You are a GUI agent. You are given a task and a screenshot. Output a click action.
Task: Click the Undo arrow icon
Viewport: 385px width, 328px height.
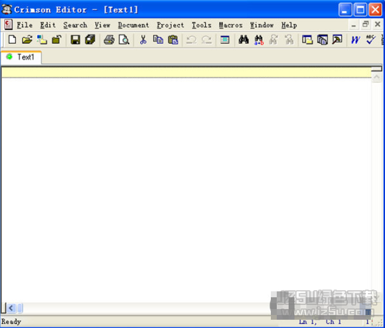[191, 40]
